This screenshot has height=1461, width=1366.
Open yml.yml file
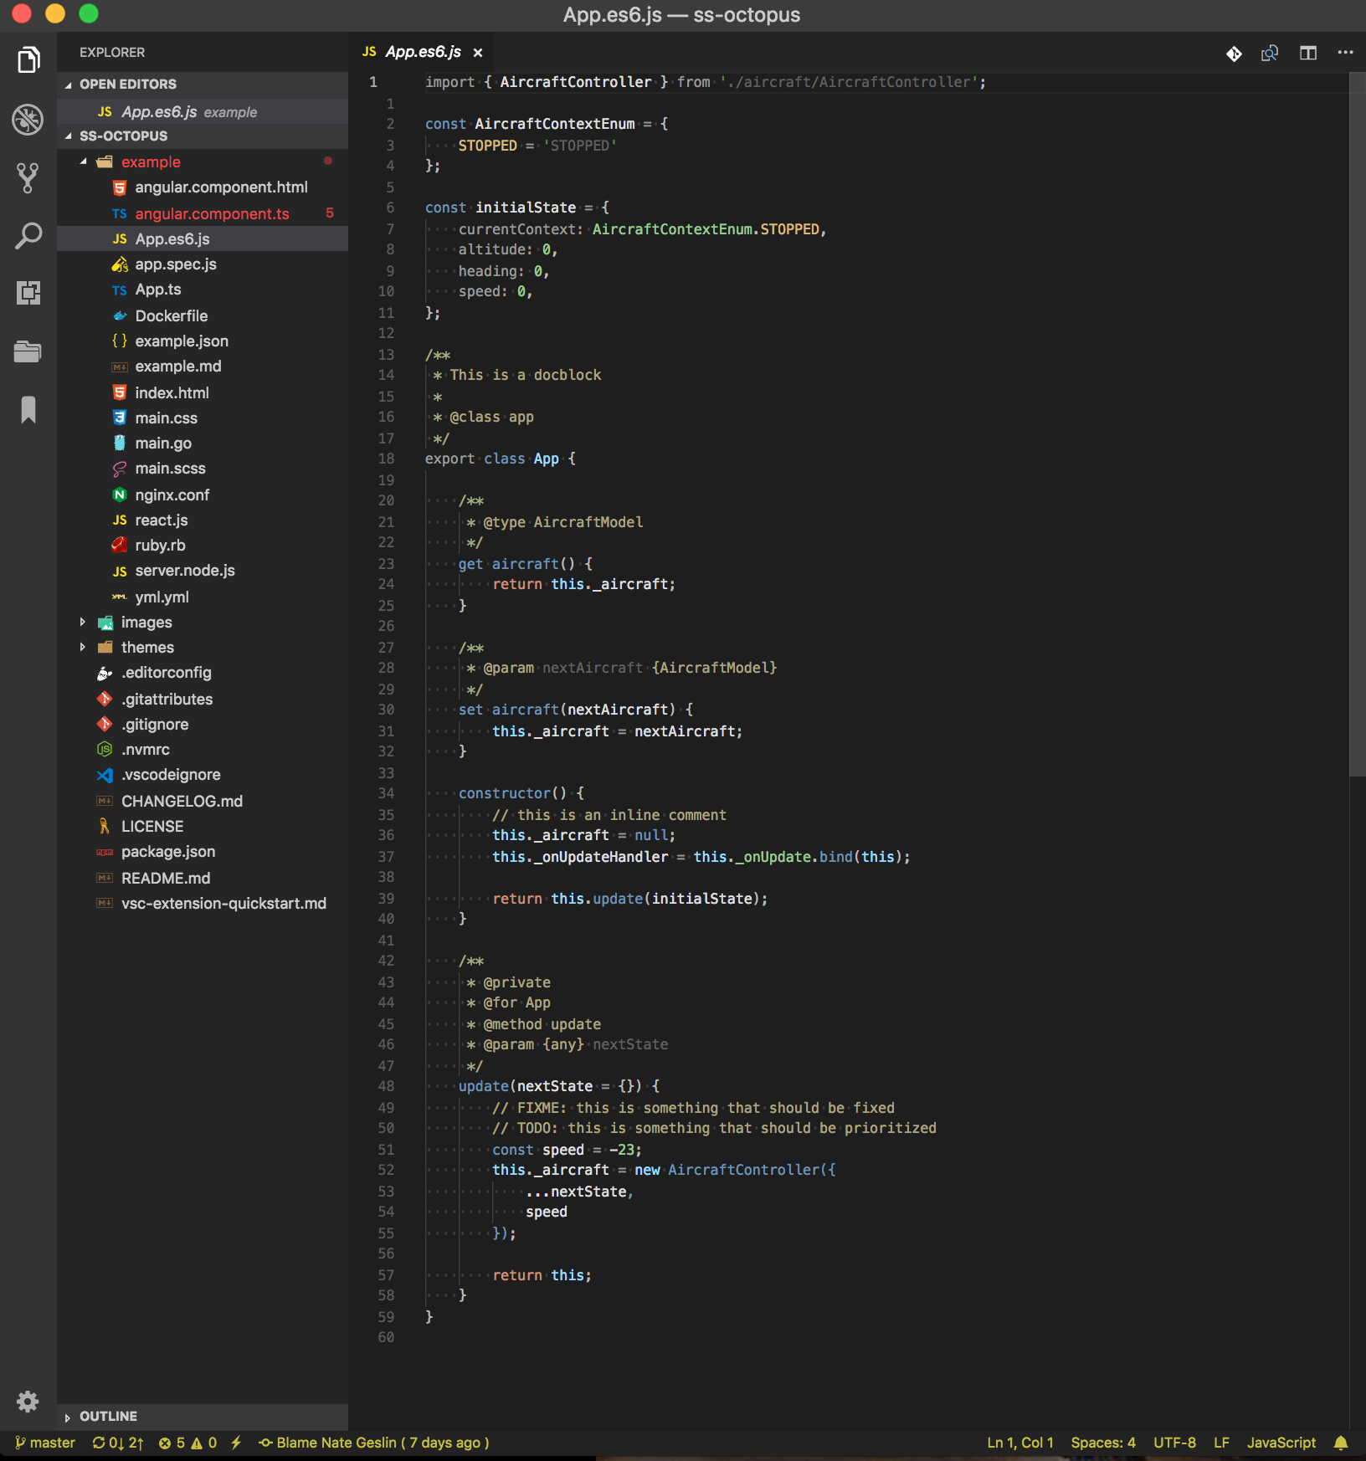coord(203,597)
